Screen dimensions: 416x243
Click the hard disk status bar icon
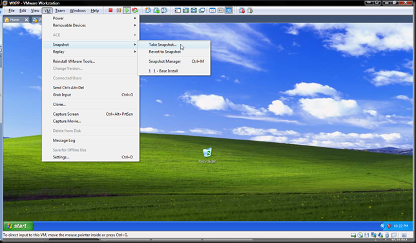(x=353, y=235)
